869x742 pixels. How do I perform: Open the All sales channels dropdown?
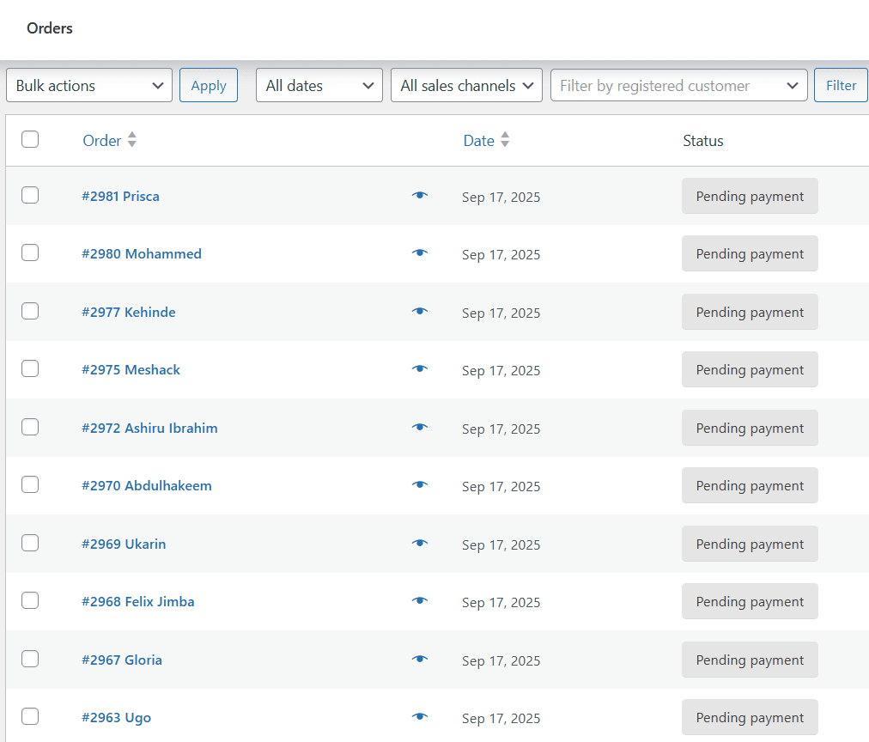point(466,86)
